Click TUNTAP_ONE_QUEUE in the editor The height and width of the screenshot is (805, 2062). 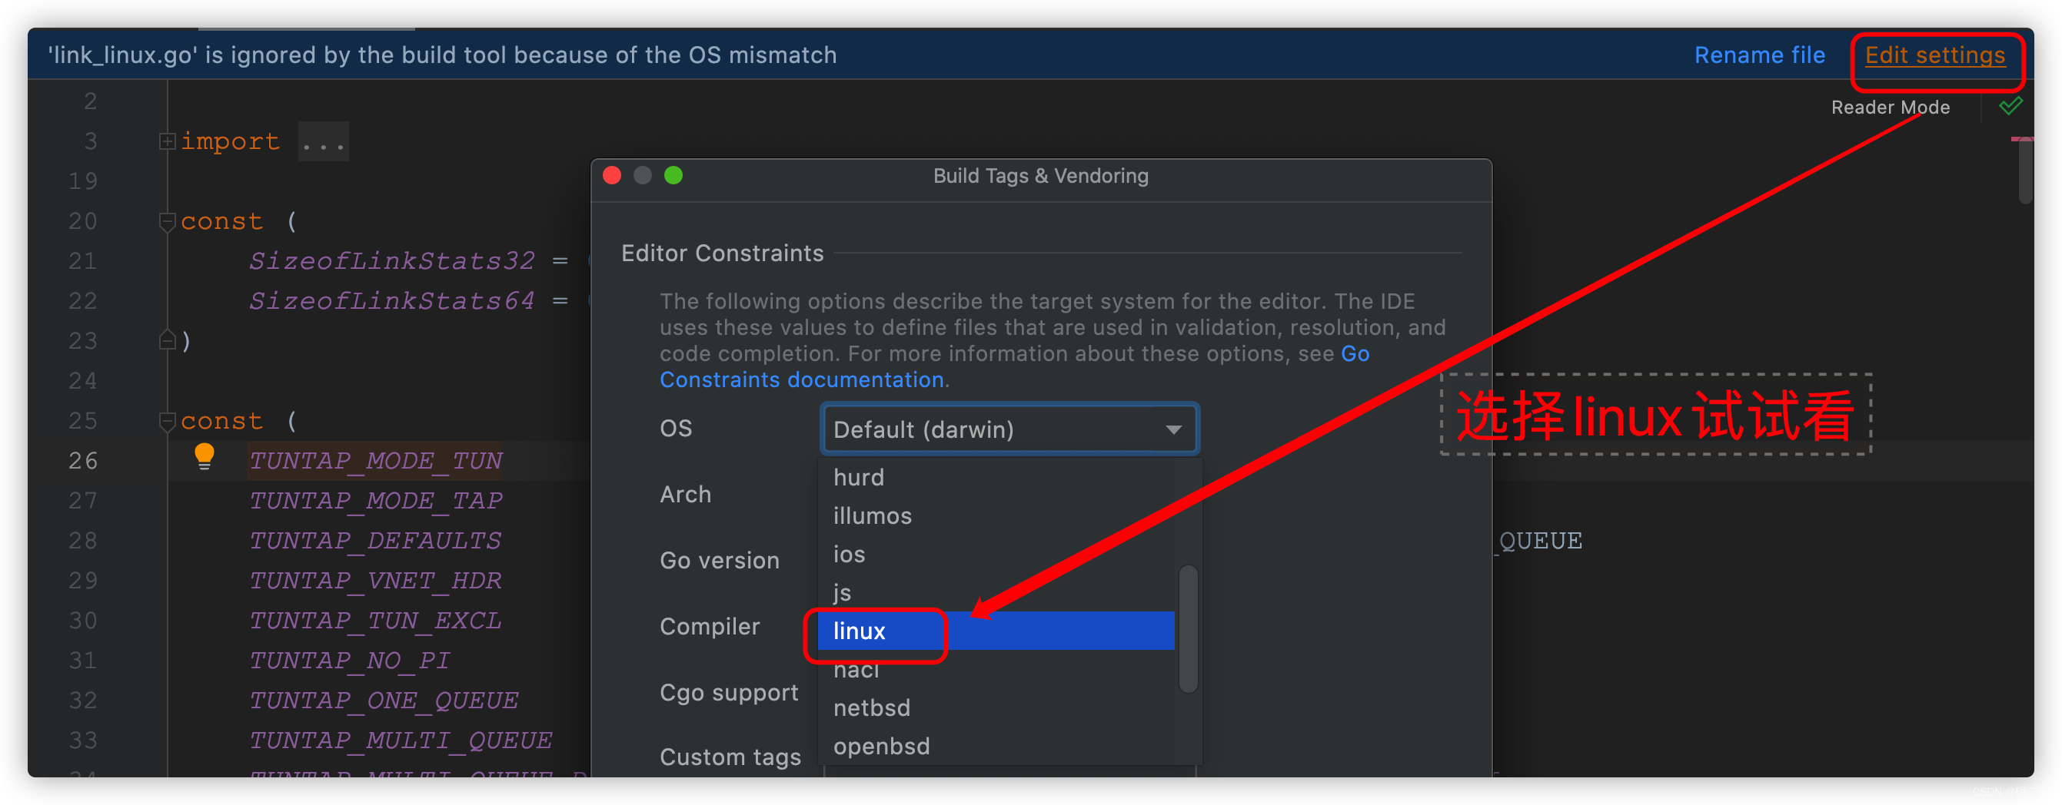click(x=384, y=701)
